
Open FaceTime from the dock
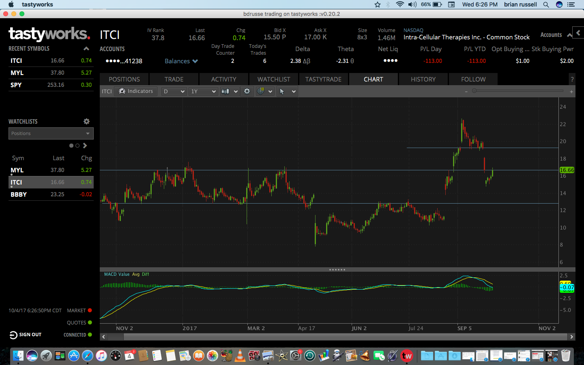(x=379, y=356)
